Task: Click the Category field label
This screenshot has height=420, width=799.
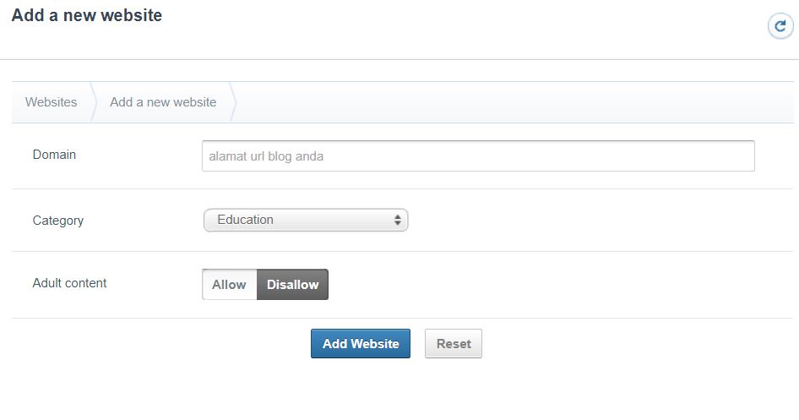Action: tap(58, 221)
